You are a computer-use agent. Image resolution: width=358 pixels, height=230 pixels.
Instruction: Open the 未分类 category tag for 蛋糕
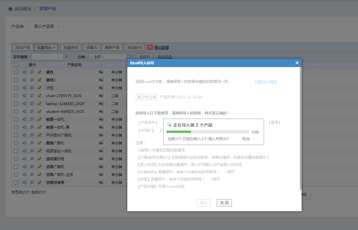(117, 72)
